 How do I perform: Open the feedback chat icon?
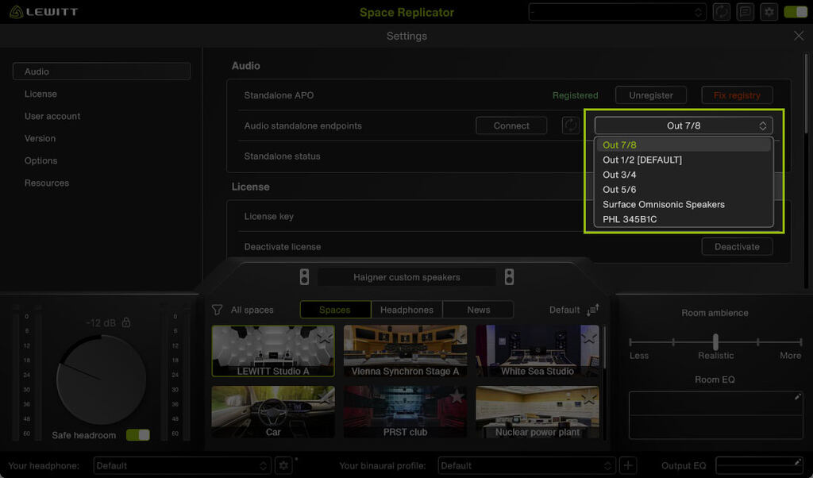(745, 12)
